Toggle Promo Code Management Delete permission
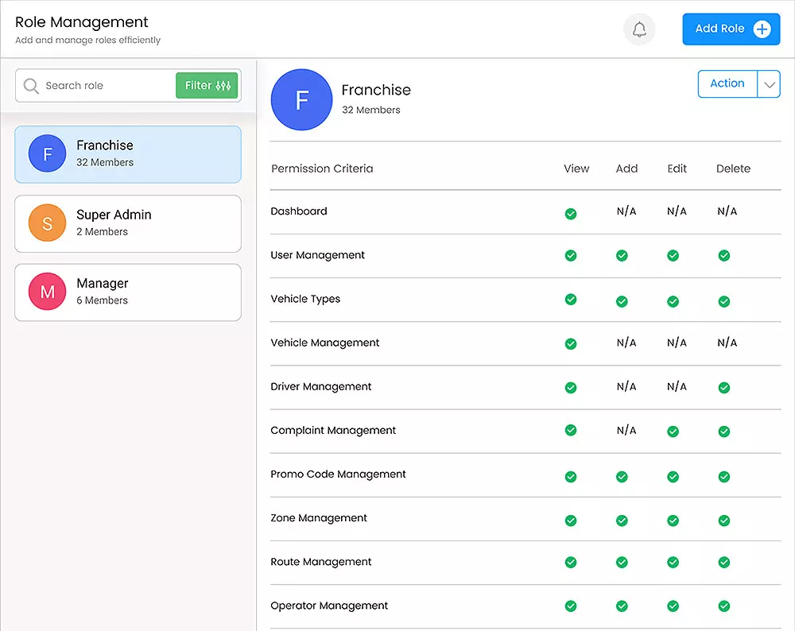795x631 pixels. (724, 477)
